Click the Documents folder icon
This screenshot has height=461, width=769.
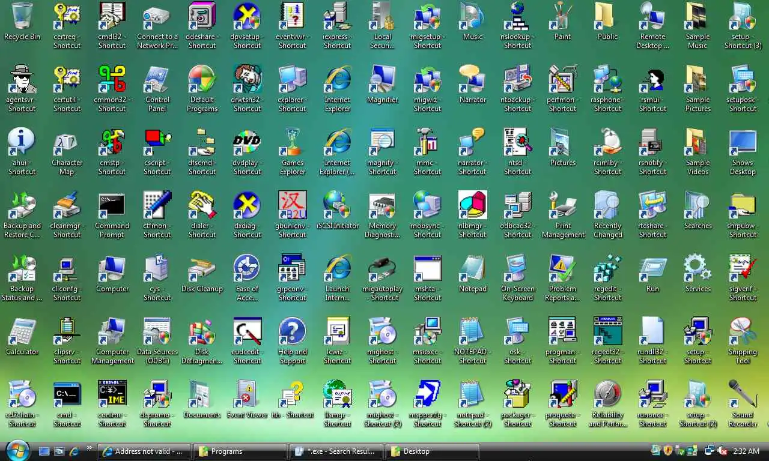(202, 400)
